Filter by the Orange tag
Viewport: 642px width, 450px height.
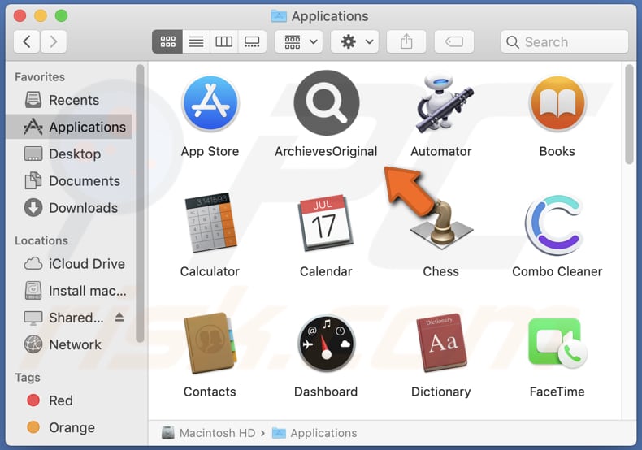pos(69,427)
